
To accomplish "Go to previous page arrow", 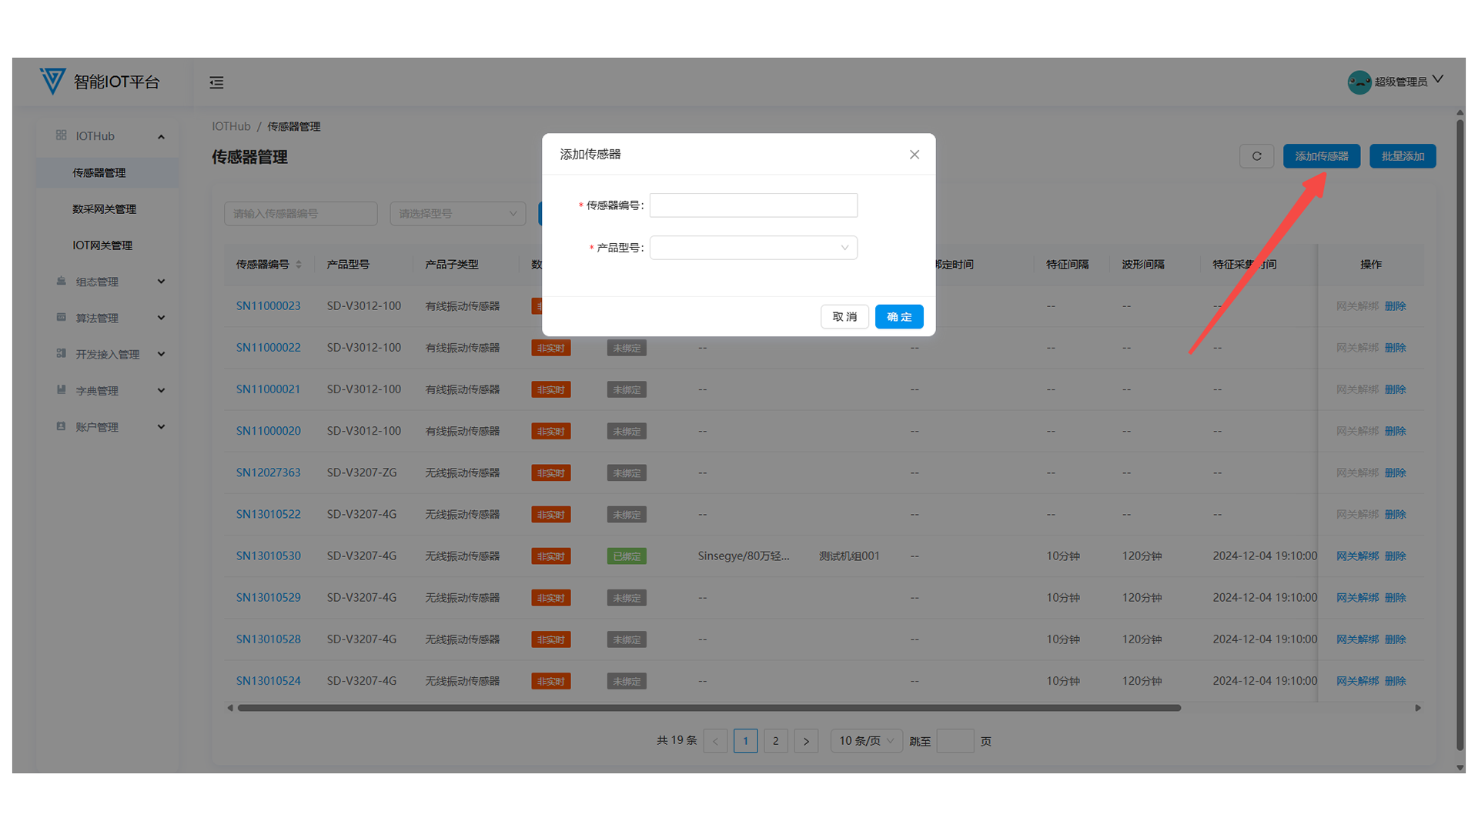I will pyautogui.click(x=715, y=741).
